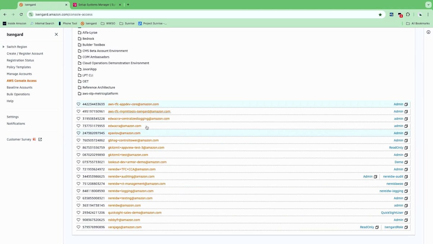433x244 pixels.
Task: Open the tab search dropdown arrow
Action: tap(428, 5)
